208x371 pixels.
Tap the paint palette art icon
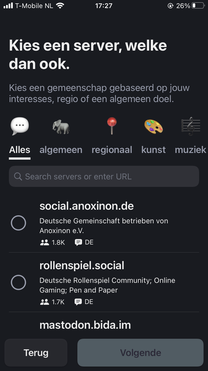point(153,127)
